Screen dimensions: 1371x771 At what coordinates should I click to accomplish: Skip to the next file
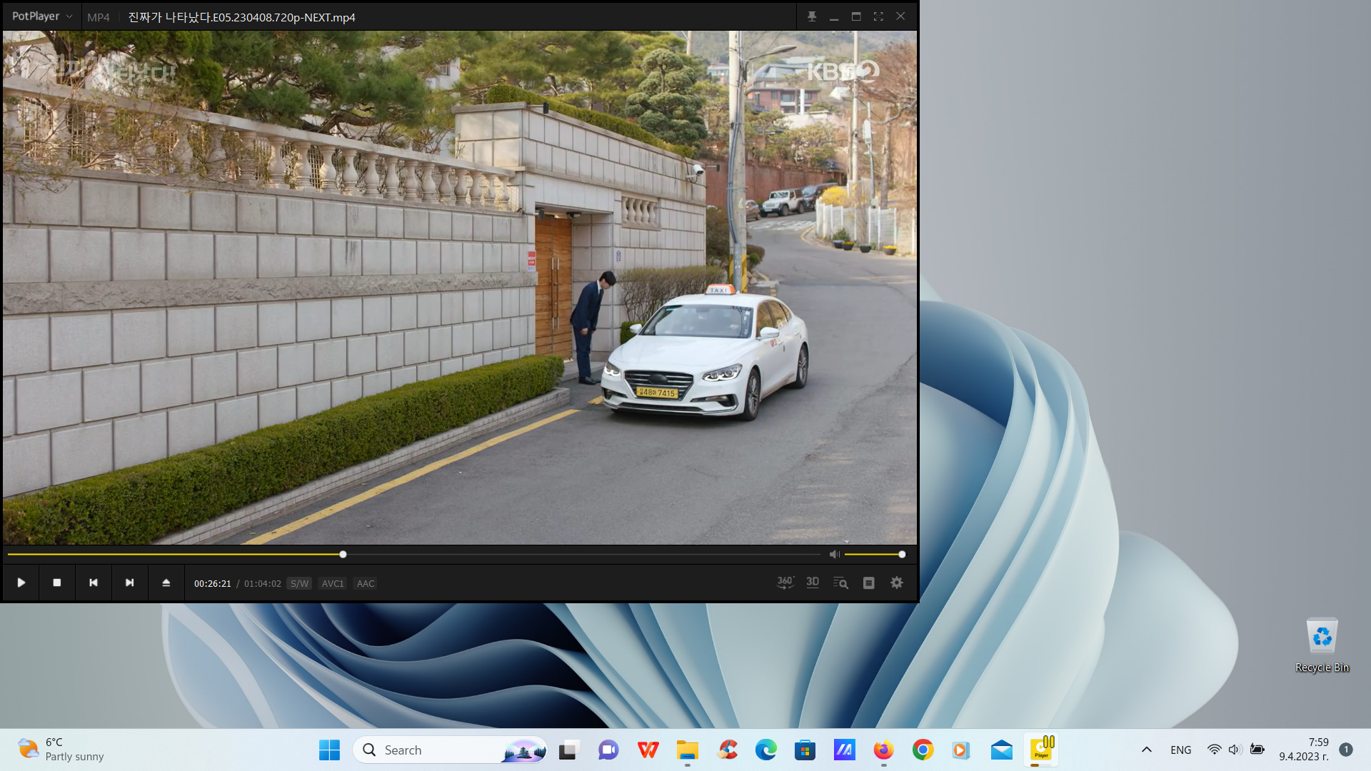(130, 583)
